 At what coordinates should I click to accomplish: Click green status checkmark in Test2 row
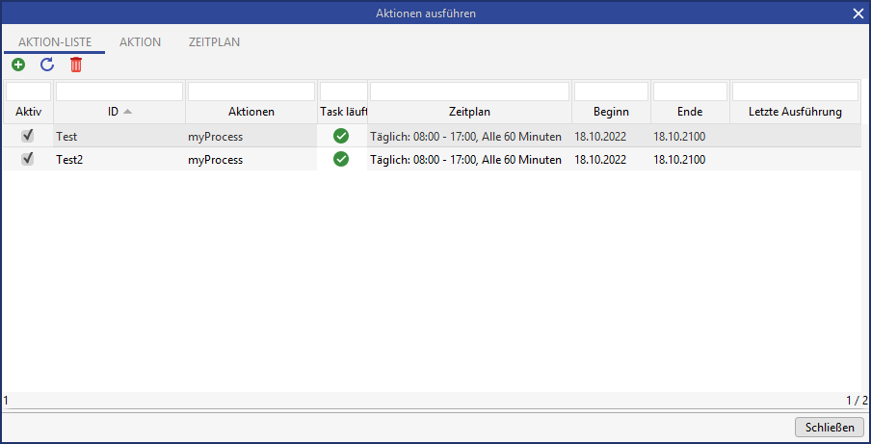coord(341,159)
